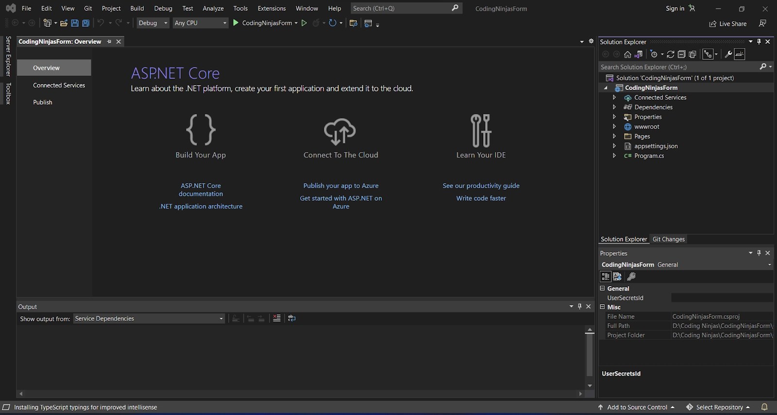Expand the Dependencies tree node

point(614,107)
